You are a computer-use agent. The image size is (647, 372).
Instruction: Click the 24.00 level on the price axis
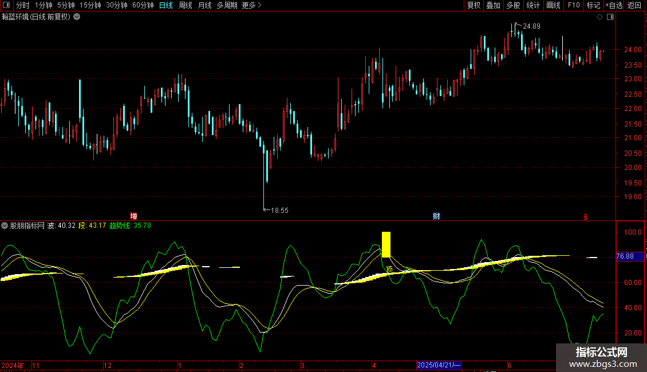click(x=633, y=50)
